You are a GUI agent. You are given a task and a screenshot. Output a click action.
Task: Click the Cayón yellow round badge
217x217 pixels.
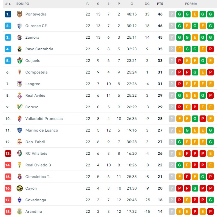click(19, 188)
